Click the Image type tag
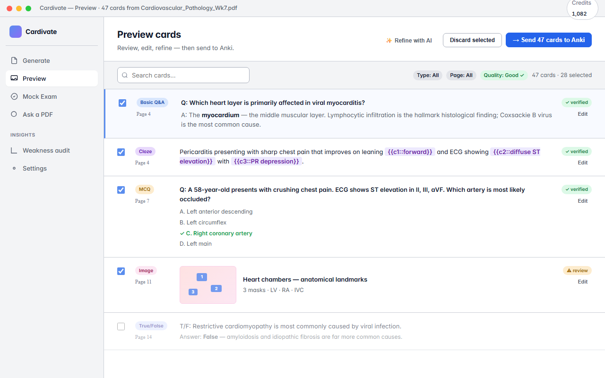This screenshot has width=605, height=378. (x=146, y=270)
